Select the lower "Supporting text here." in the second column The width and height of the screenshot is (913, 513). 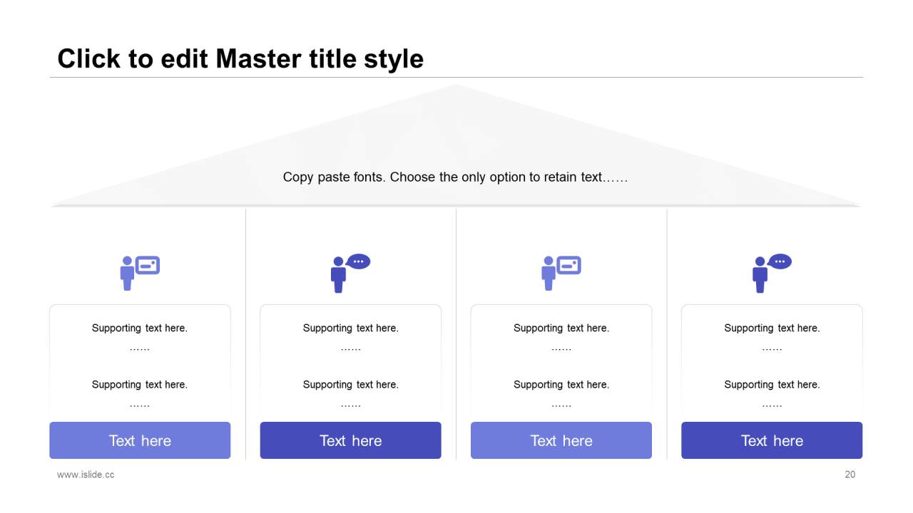point(350,385)
